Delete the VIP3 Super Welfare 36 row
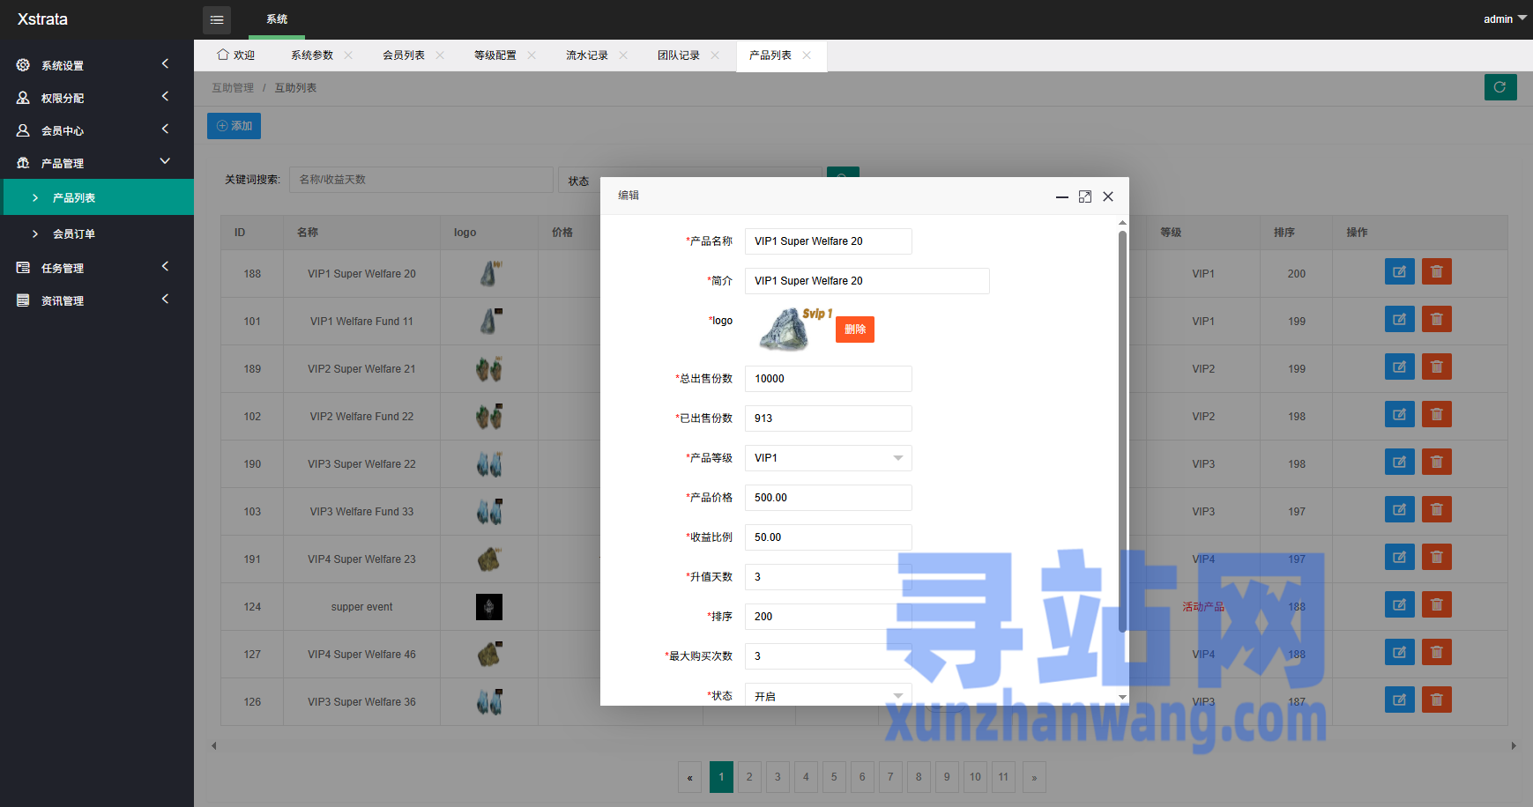This screenshot has width=1533, height=807. 1436,700
